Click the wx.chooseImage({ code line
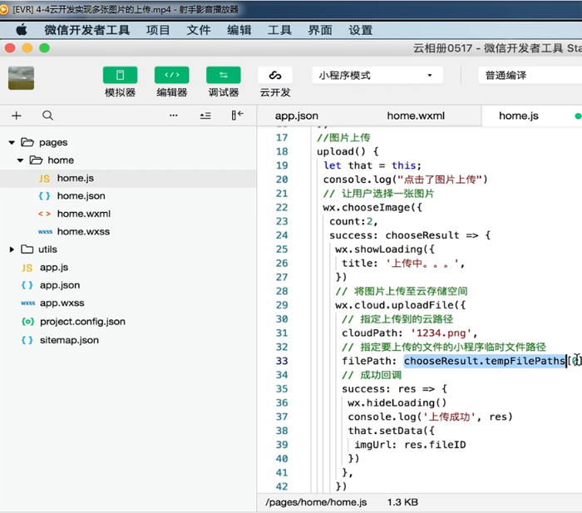Image resolution: width=582 pixels, height=513 pixels. 372,207
